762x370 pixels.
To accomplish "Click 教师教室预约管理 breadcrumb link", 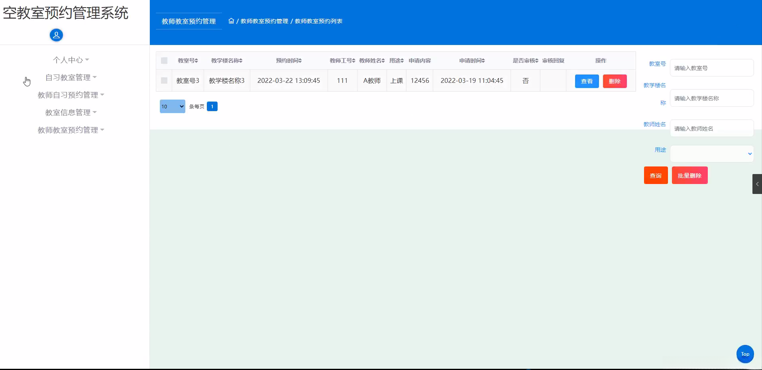I will click(x=264, y=21).
